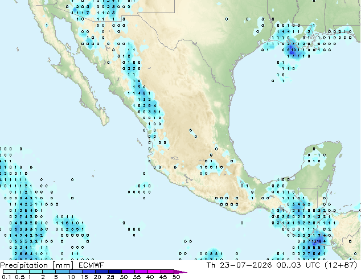
Task: Click the 2–5 mm legend color swatch
Action: [49, 272]
